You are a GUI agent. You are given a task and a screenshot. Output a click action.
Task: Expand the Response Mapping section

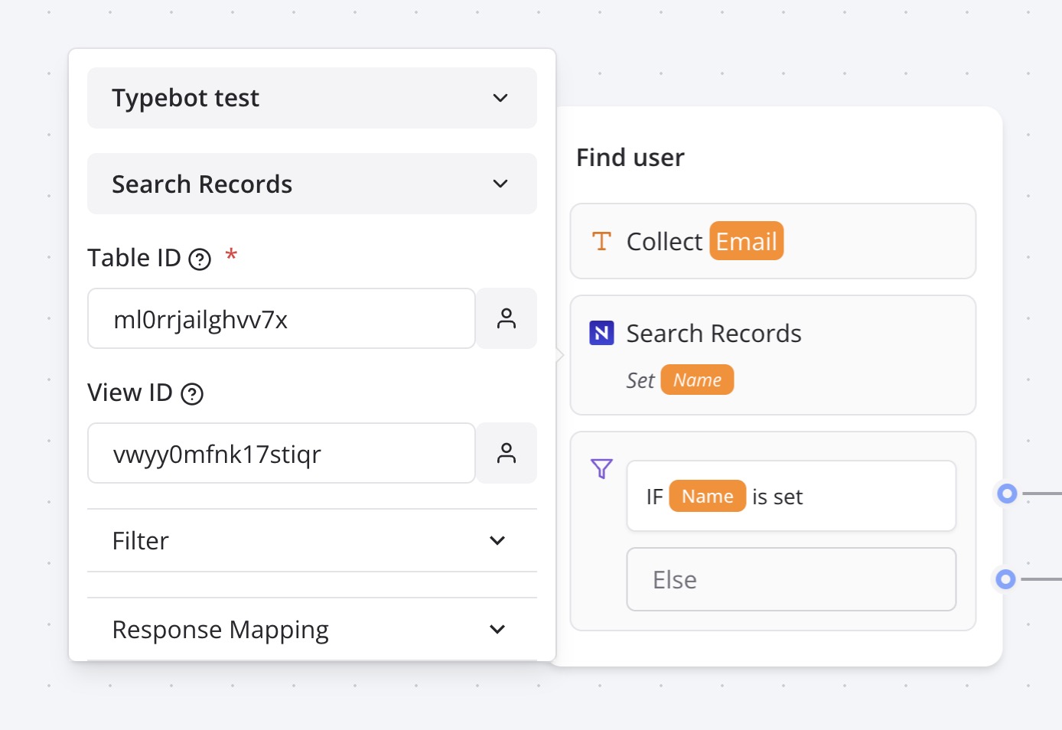312,629
